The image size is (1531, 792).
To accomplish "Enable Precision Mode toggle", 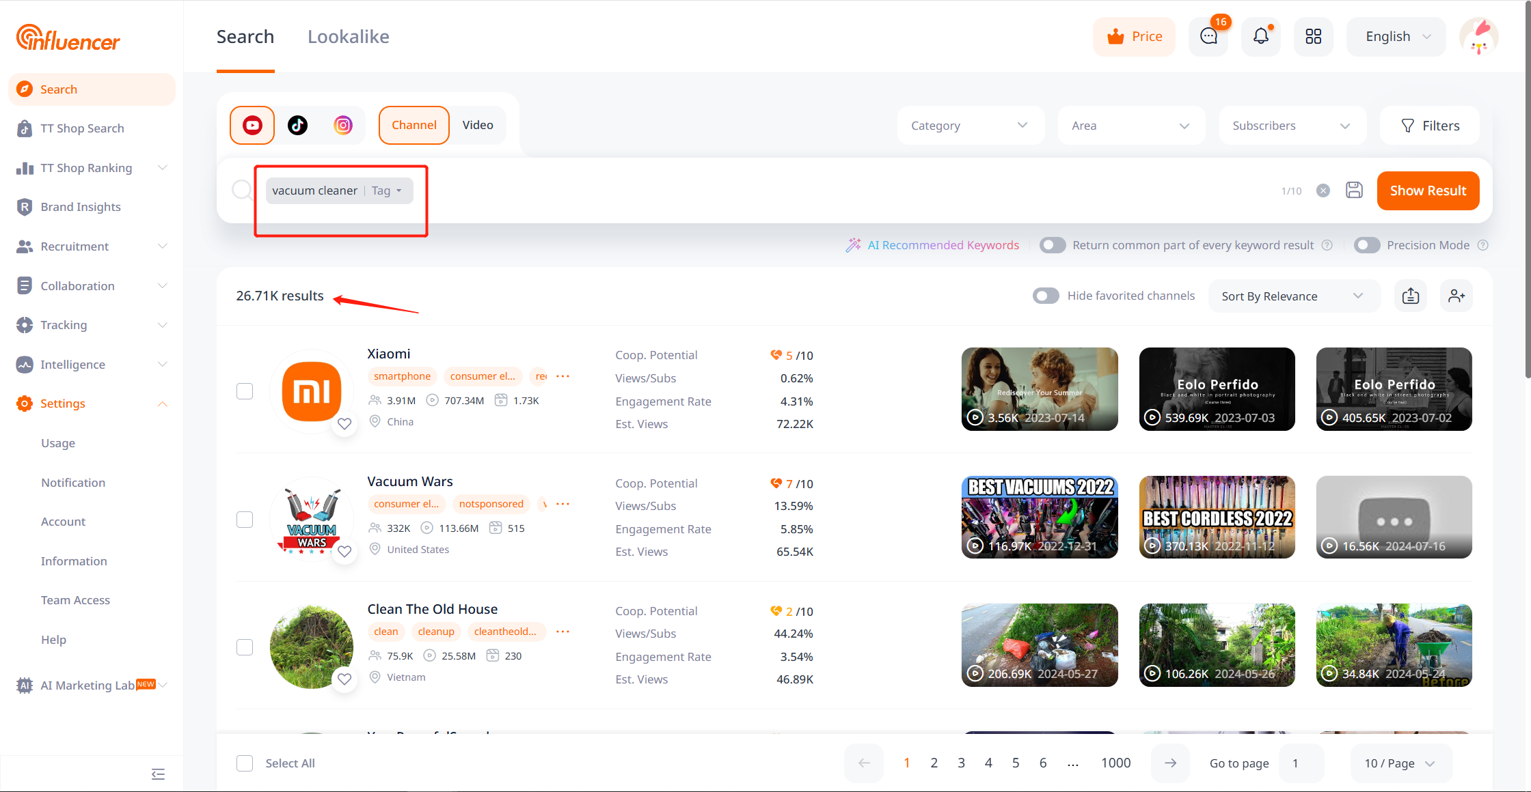I will (1366, 245).
